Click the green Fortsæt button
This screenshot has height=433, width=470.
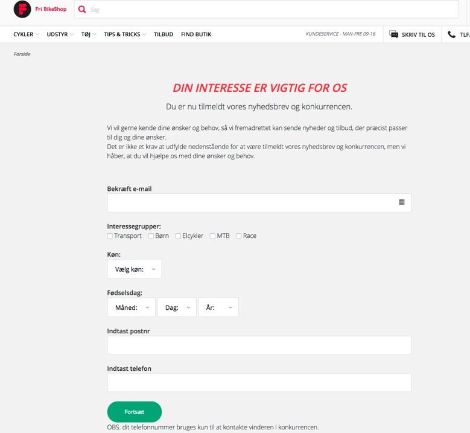tap(135, 412)
